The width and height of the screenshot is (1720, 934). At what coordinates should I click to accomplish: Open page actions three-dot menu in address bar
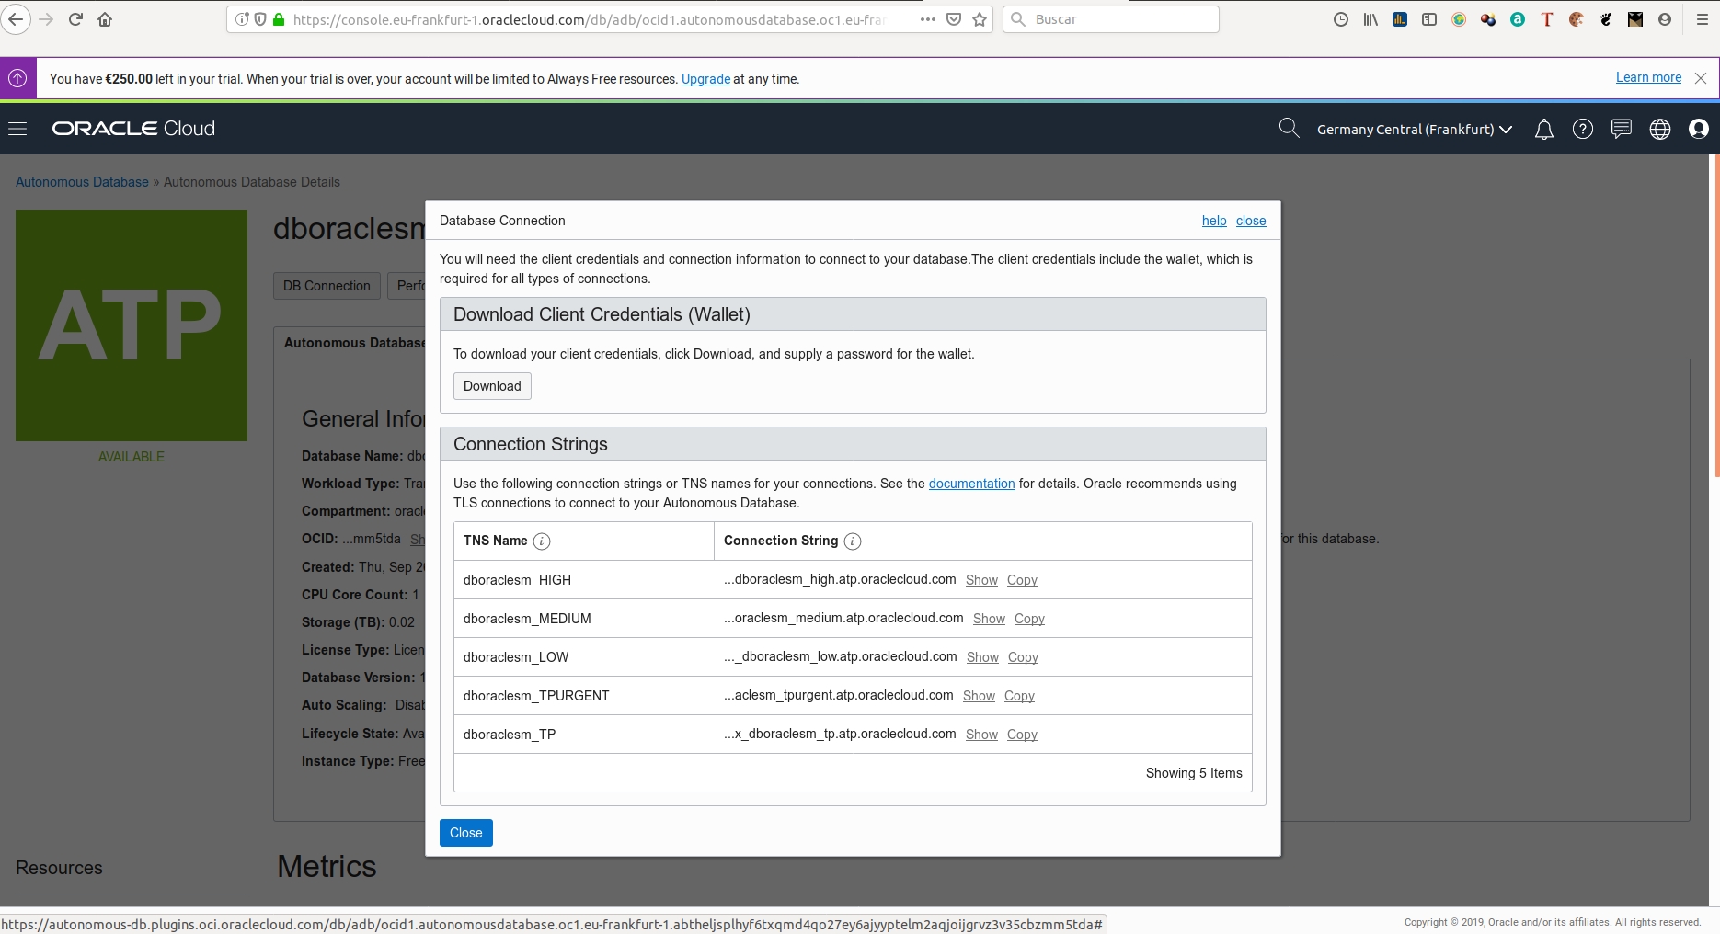(x=928, y=19)
